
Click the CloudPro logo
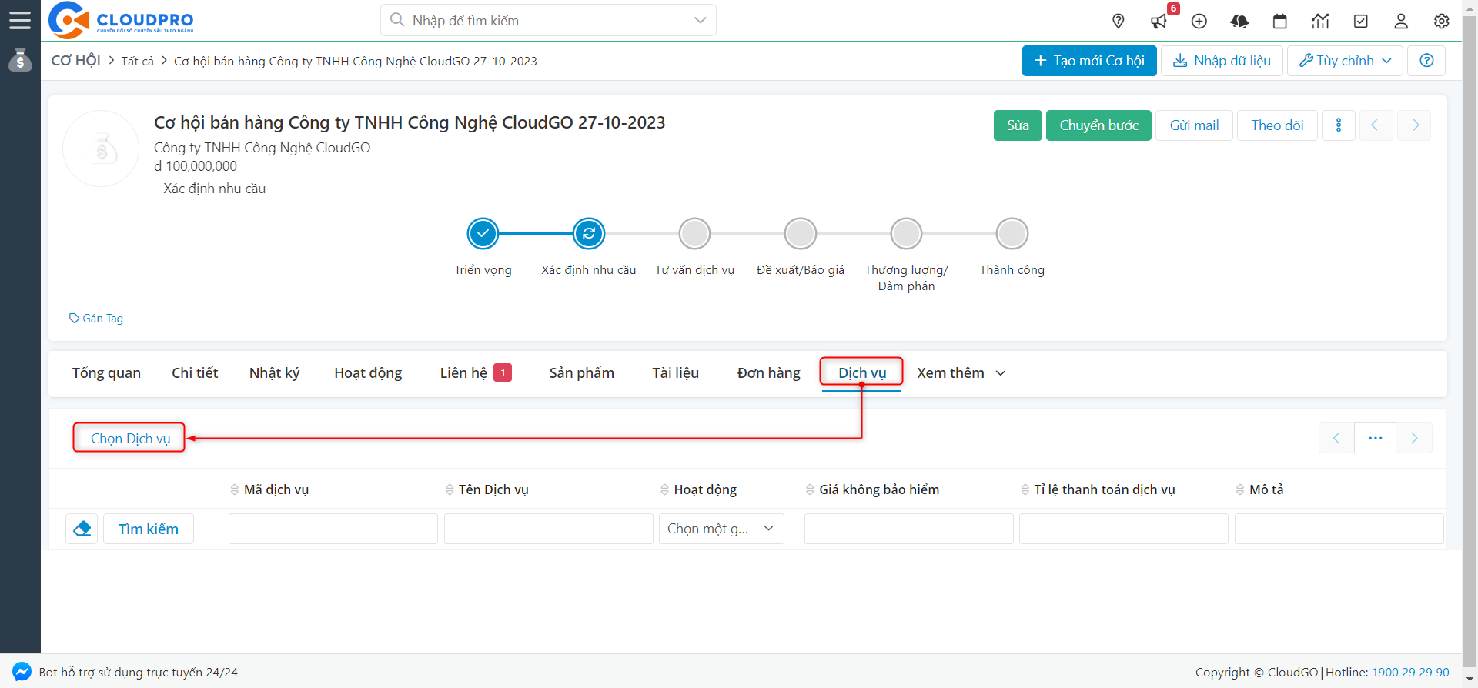[x=121, y=20]
